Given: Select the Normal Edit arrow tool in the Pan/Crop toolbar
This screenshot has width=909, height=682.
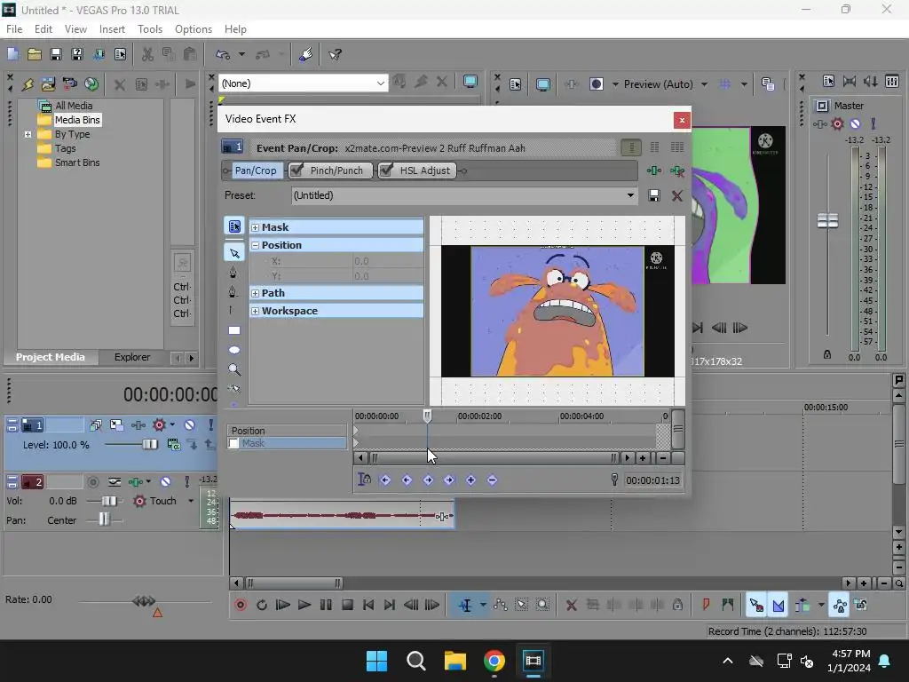Looking at the screenshot, I should (234, 253).
